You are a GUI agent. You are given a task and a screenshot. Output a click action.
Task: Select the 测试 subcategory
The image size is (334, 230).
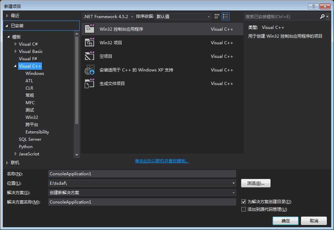click(30, 110)
